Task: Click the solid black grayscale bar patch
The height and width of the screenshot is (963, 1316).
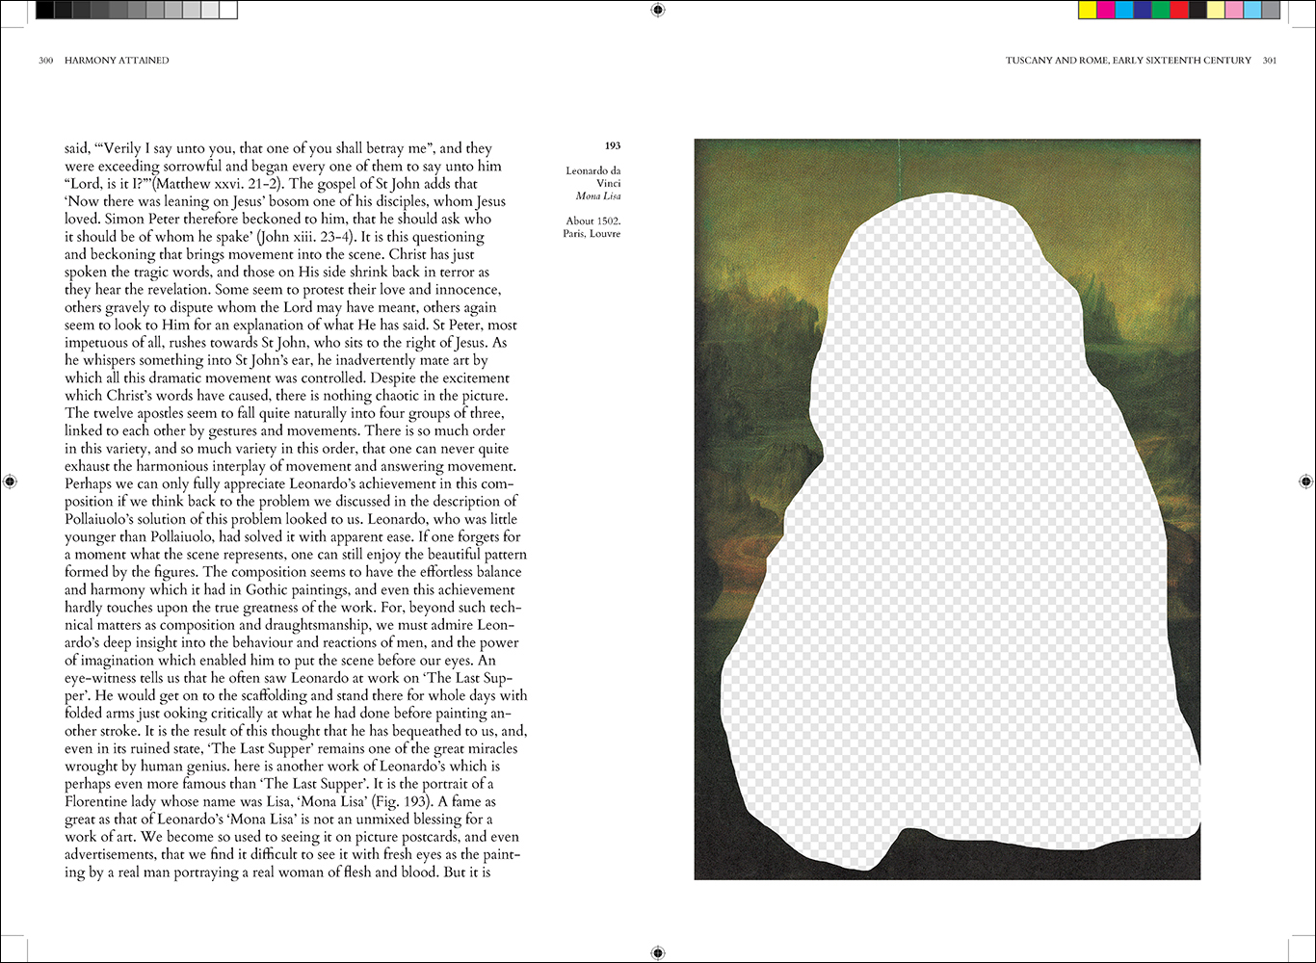Action: (x=45, y=10)
